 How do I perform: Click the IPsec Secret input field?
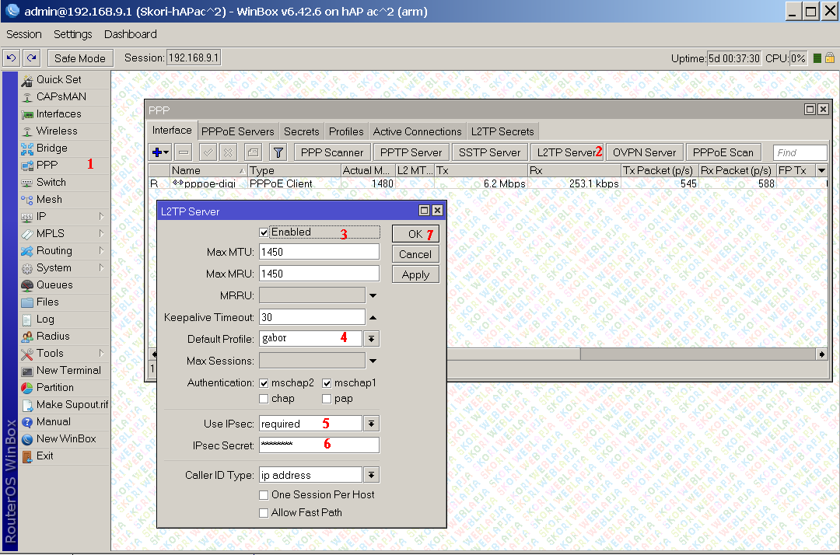[319, 445]
